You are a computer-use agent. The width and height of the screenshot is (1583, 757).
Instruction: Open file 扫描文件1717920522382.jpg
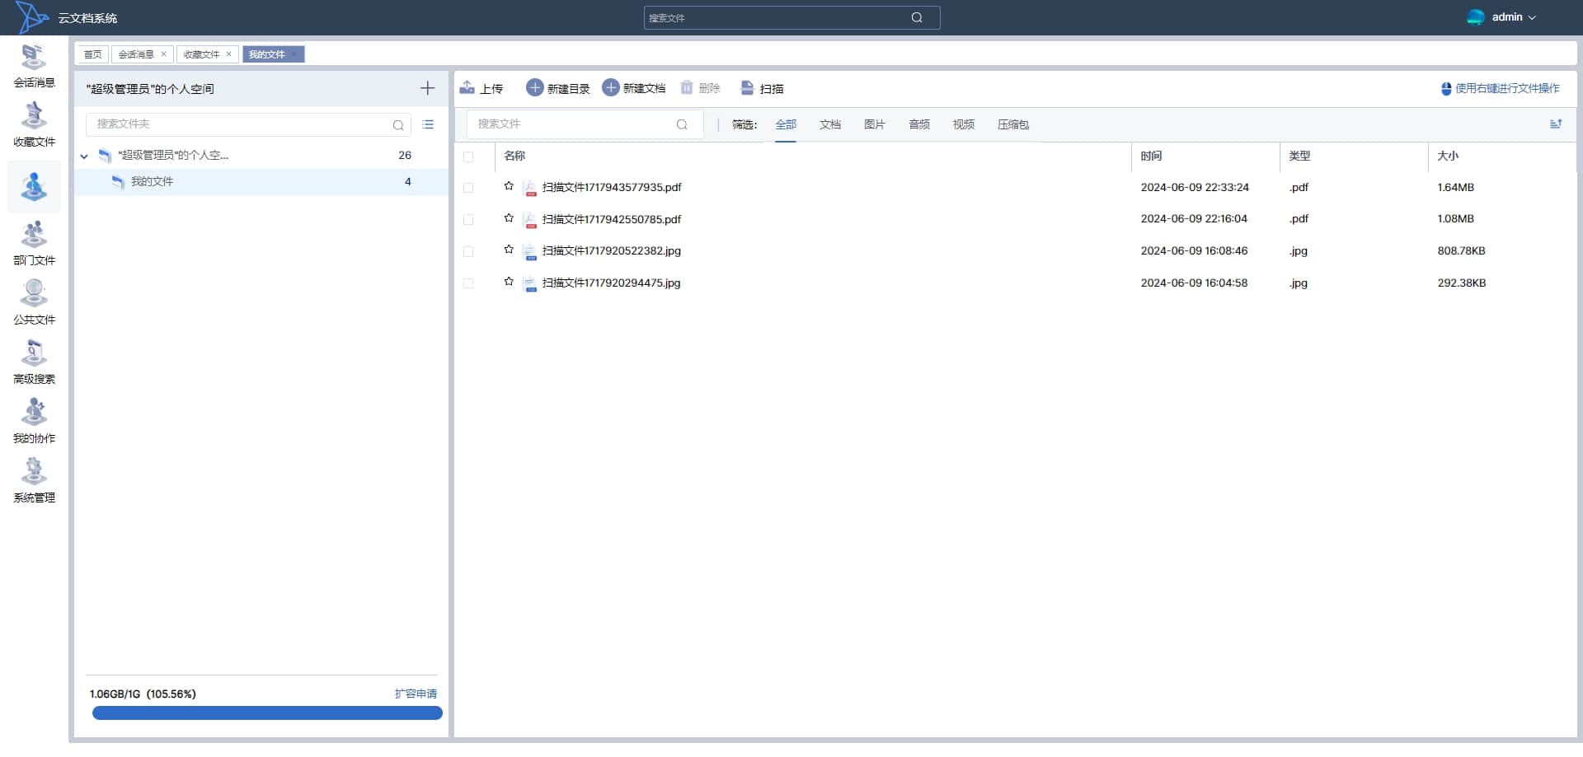[612, 251]
